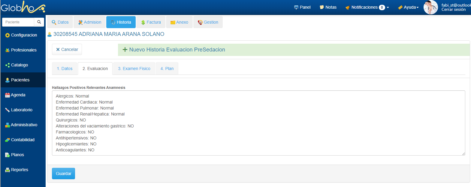The image size is (471, 187).
Task: Open the Panel link in header
Action: click(302, 7)
